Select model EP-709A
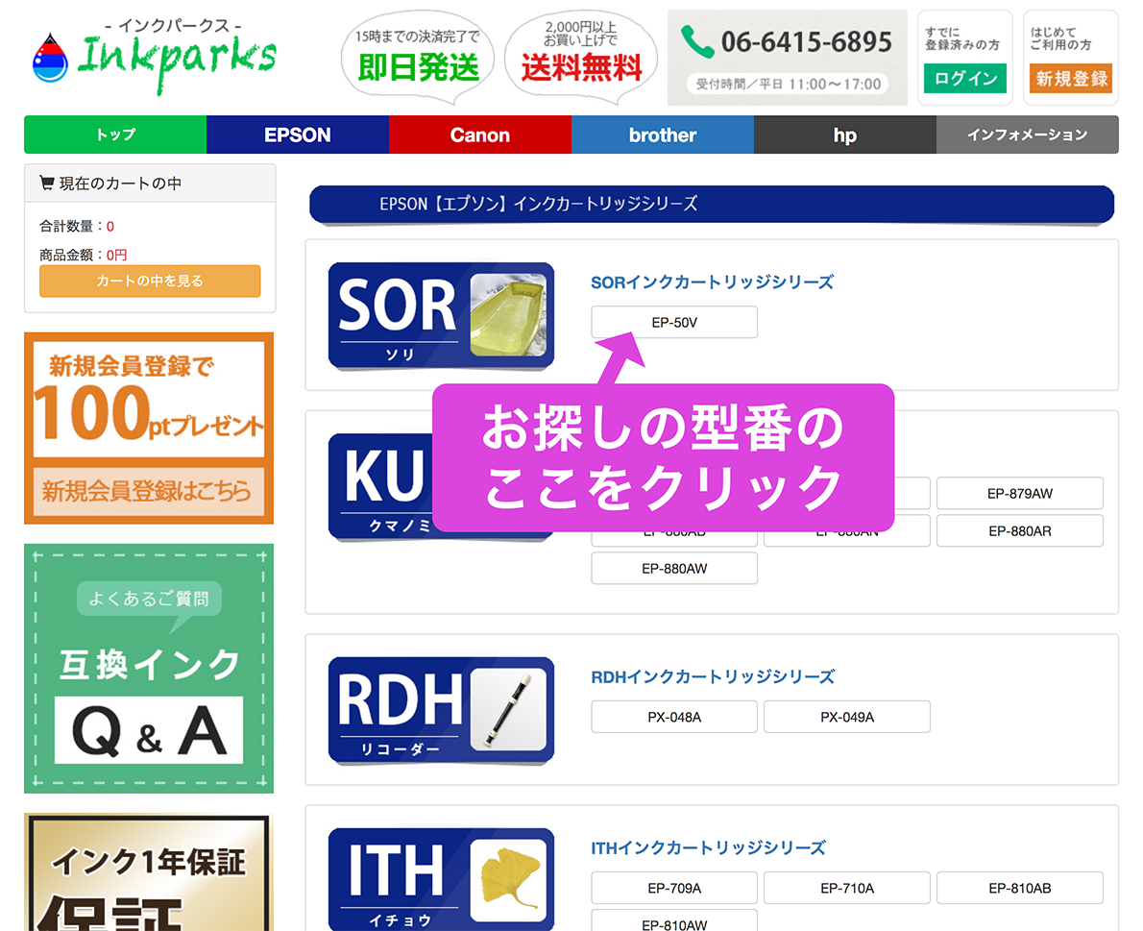Screen dimensions: 1143x931 [x=674, y=888]
